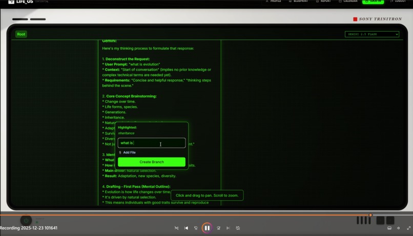Image resolution: width=413 pixels, height=236 pixels.
Task: Skip backward a few seconds
Action: [x=196, y=228]
